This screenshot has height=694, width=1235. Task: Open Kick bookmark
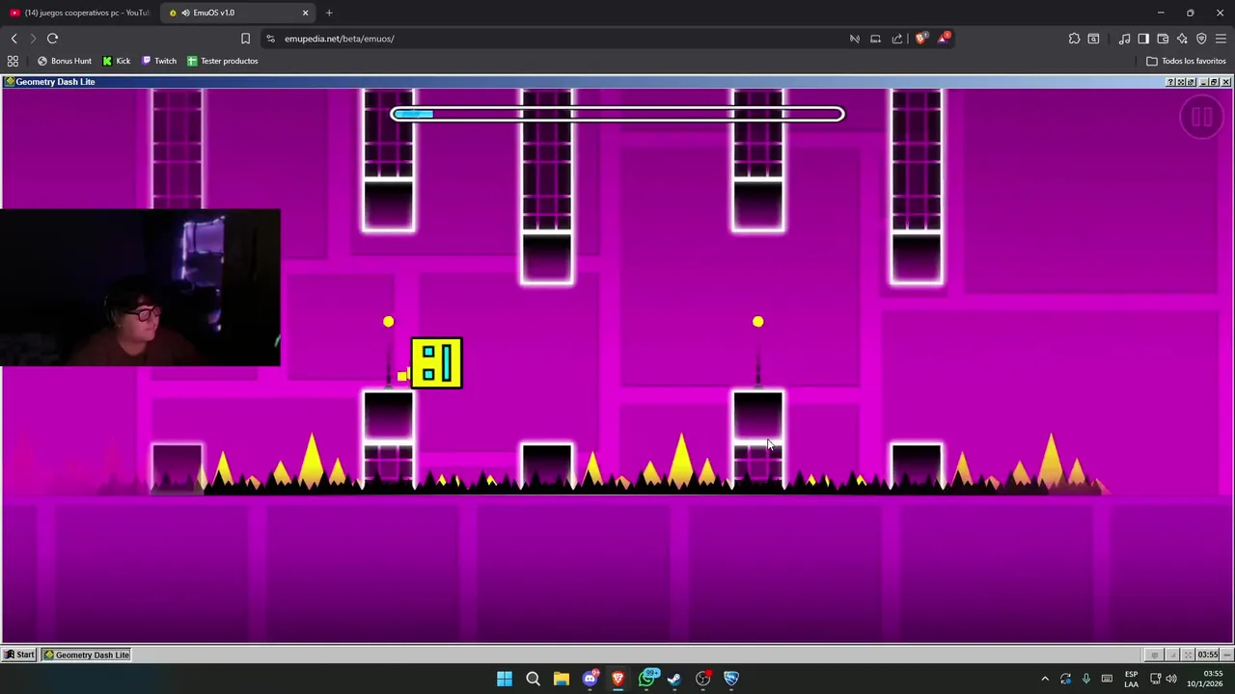pos(117,61)
